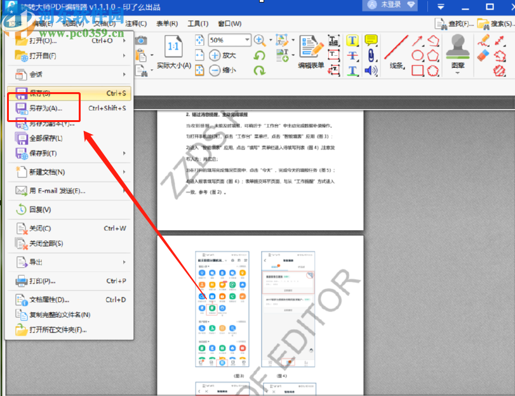Select the yellow sticky note comment tool
The width and height of the screenshot is (515, 396).
pyautogui.click(x=371, y=40)
